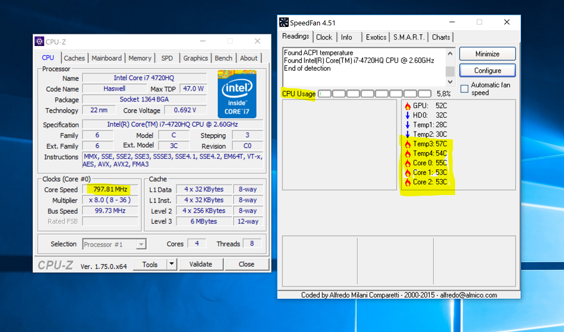564x332 pixels.
Task: Click the SpeedFan app icon in title bar
Action: (x=284, y=22)
